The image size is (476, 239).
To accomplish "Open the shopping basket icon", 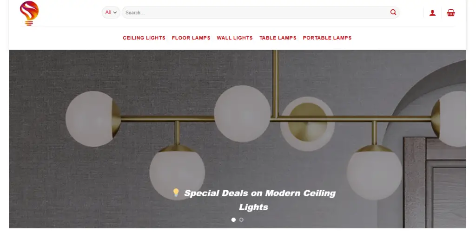I will (x=451, y=13).
